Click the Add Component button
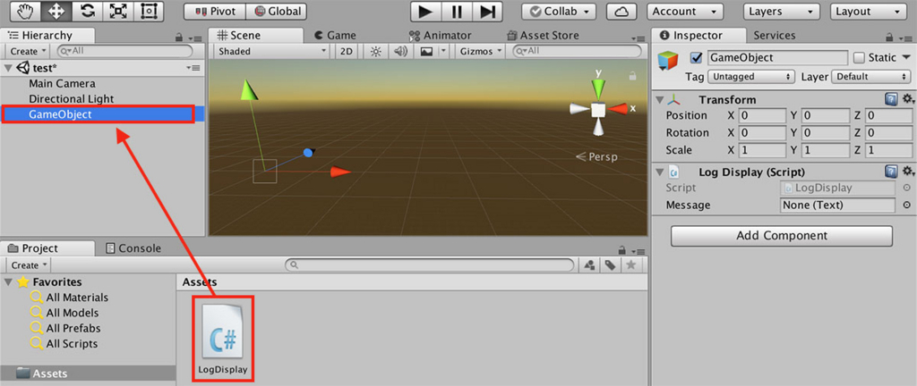This screenshot has width=917, height=386. [781, 236]
